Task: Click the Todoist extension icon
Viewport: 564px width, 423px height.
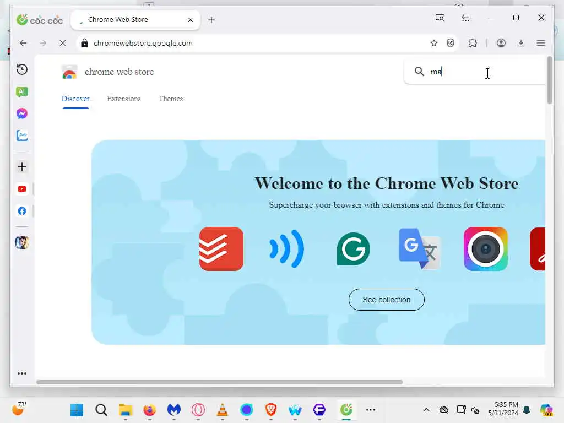Action: tap(221, 249)
